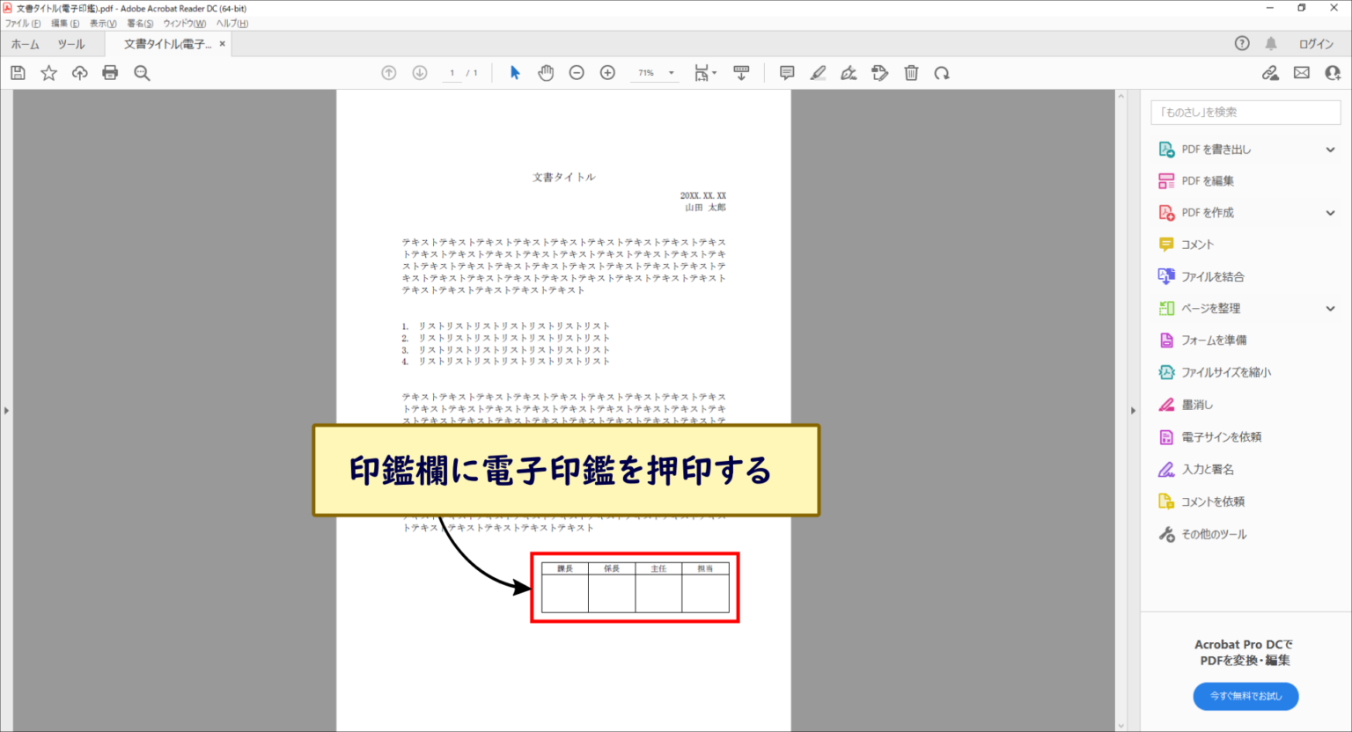Click the Print icon in toolbar
Viewport: 1352px width, 732px height.
click(110, 73)
